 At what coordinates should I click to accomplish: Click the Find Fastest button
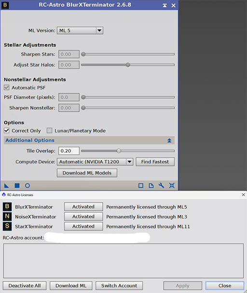155,162
